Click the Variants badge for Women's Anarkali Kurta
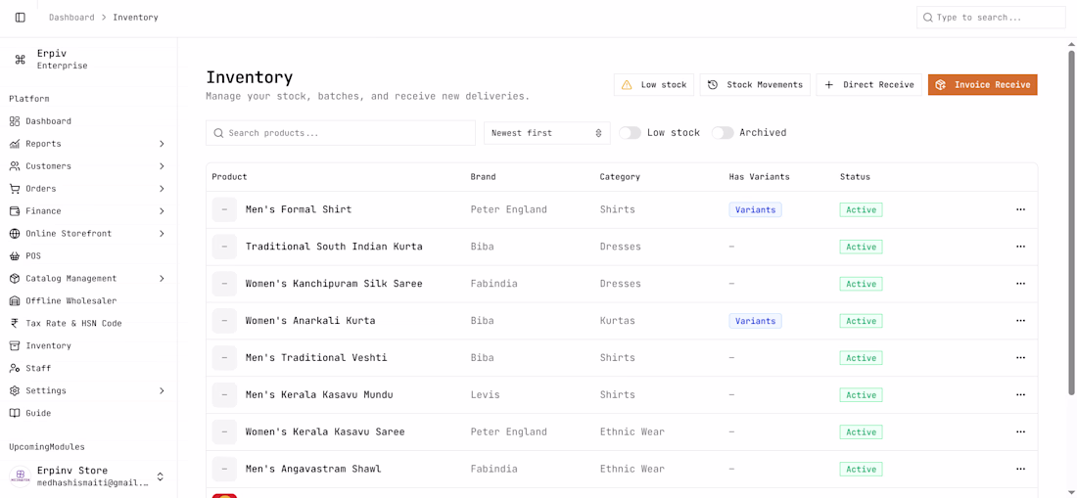The height and width of the screenshot is (498, 1077). point(755,321)
